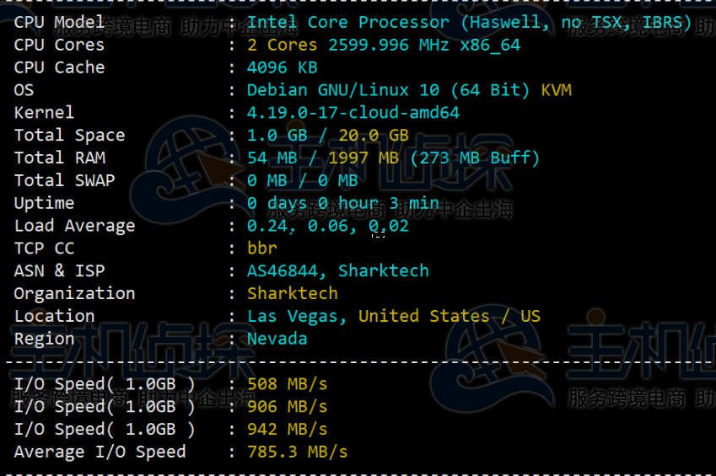Click the bbr TCP CC value

[x=261, y=249]
